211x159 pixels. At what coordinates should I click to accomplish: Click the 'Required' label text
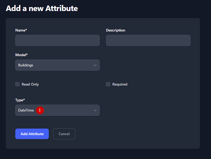[x=120, y=84]
